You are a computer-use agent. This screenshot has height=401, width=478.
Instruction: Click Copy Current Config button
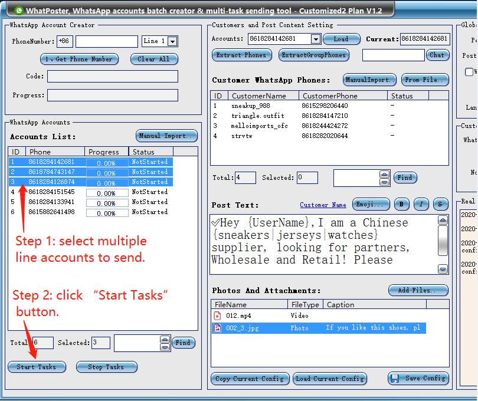[250, 379]
